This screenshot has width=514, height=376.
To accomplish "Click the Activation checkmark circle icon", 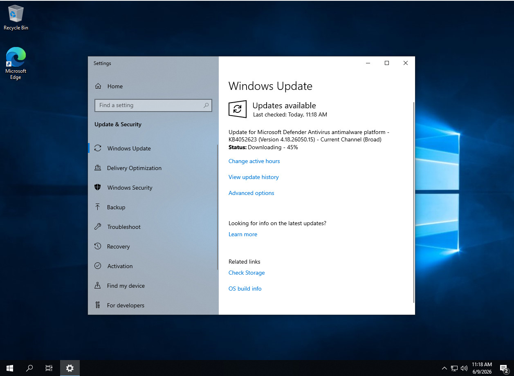I will pyautogui.click(x=98, y=266).
